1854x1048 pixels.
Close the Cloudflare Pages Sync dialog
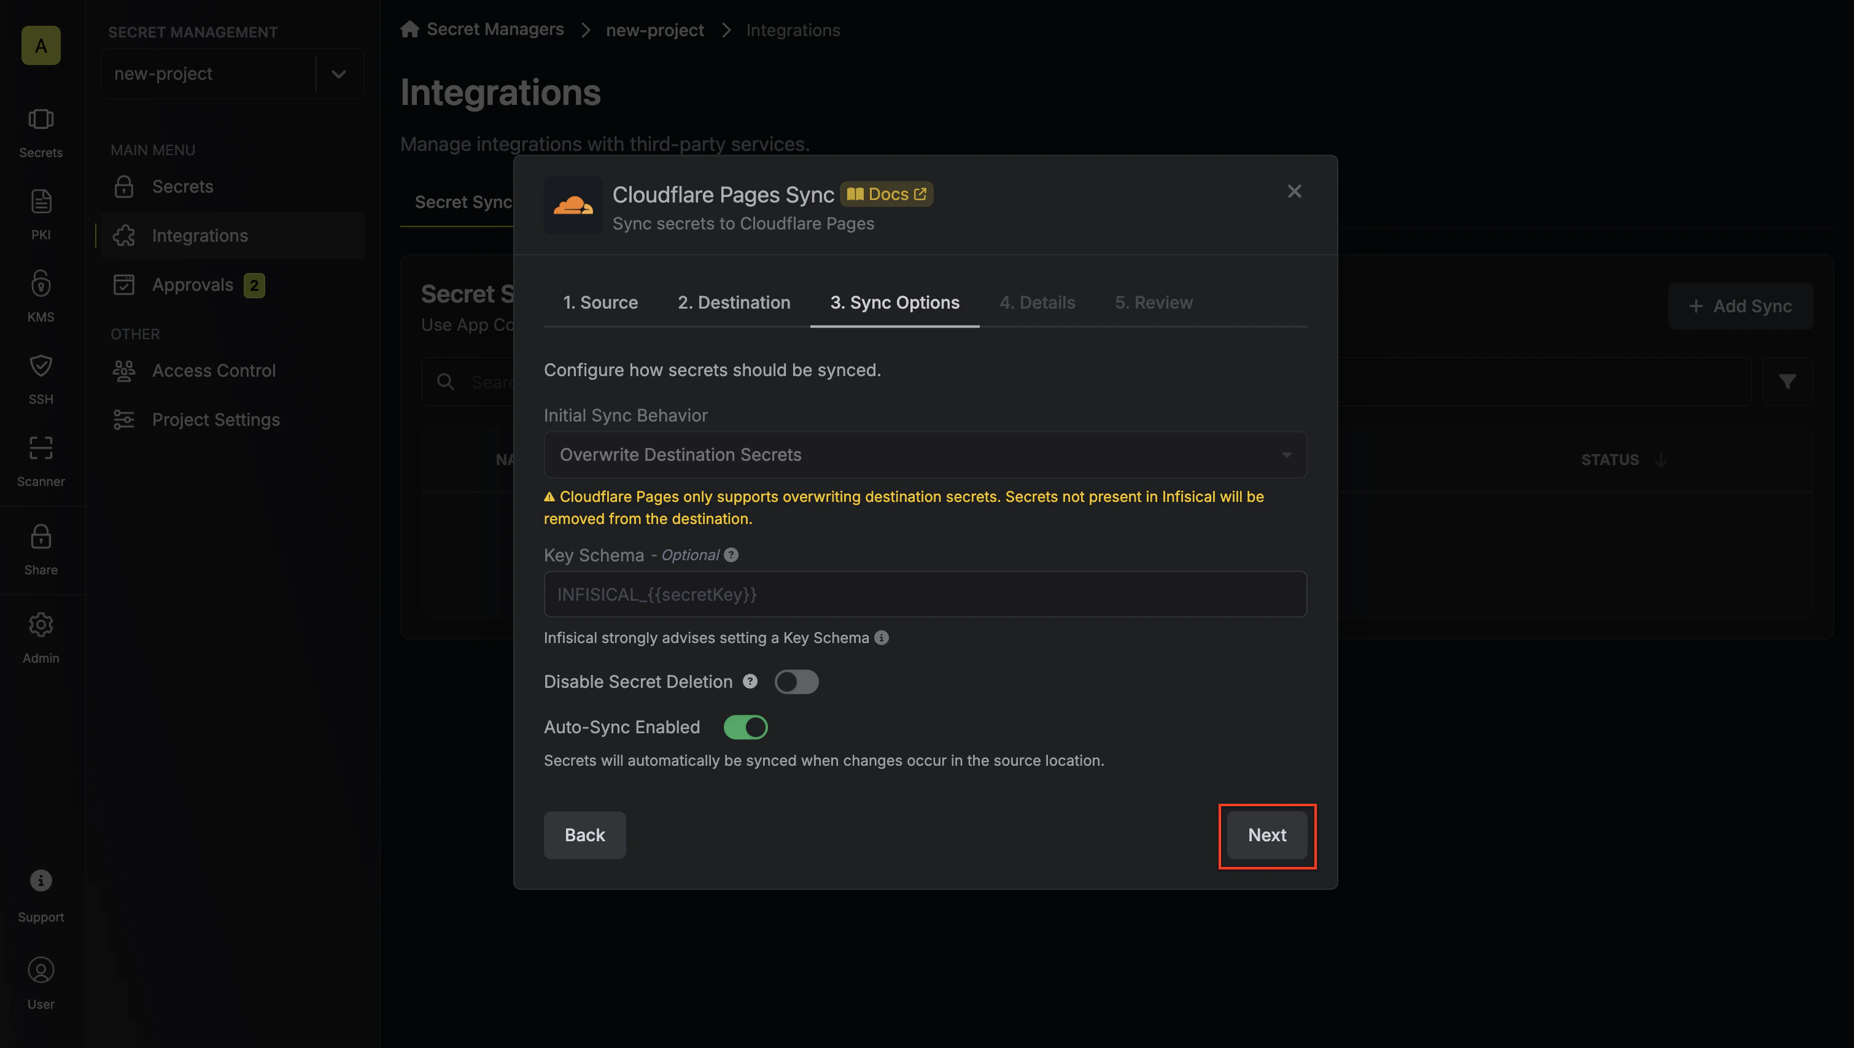1295,191
